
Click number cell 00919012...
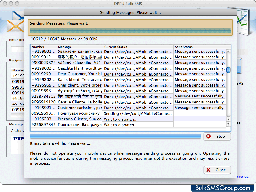click(44, 57)
